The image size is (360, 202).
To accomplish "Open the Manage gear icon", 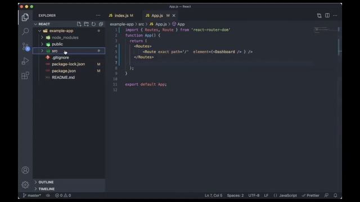I will pos(25,185).
